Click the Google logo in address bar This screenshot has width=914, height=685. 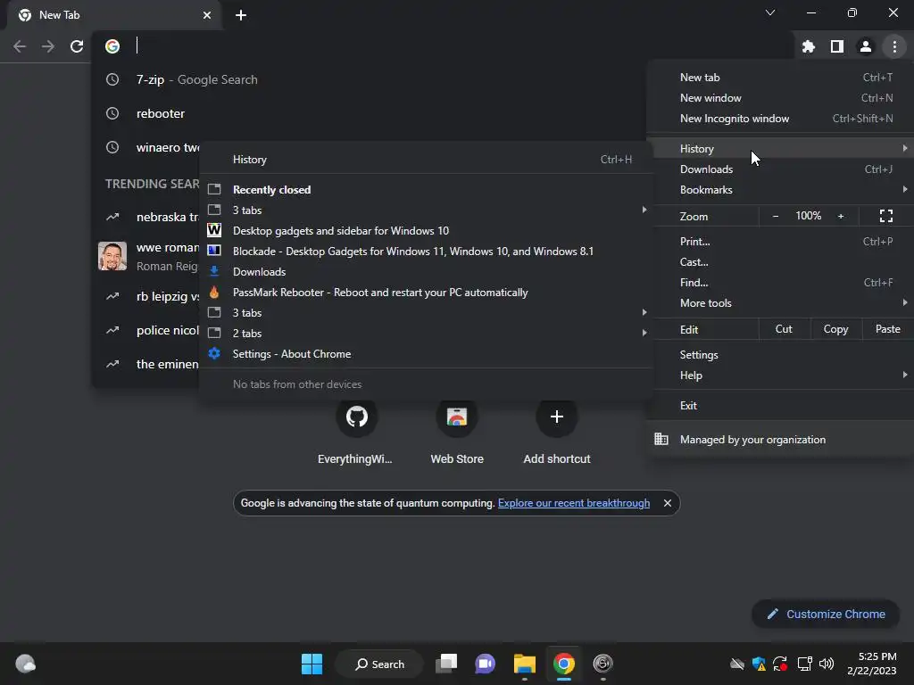point(112,46)
